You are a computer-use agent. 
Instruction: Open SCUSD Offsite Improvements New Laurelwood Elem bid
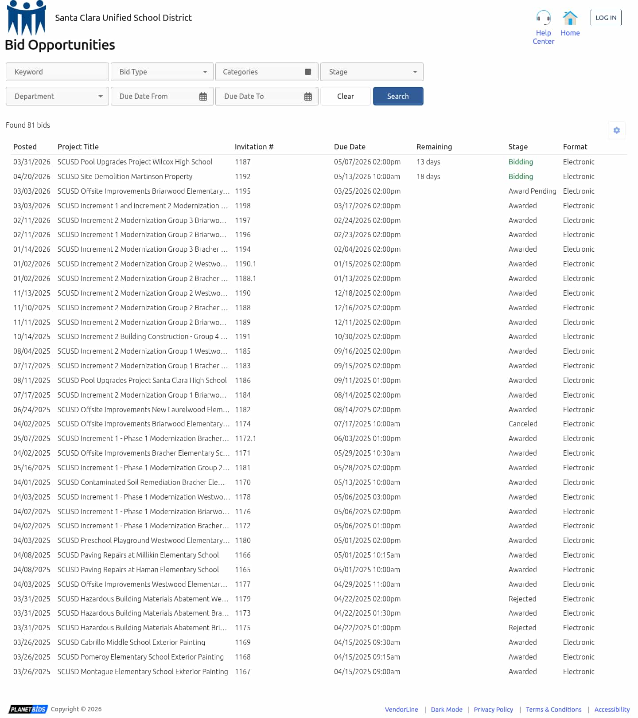pyautogui.click(x=144, y=410)
